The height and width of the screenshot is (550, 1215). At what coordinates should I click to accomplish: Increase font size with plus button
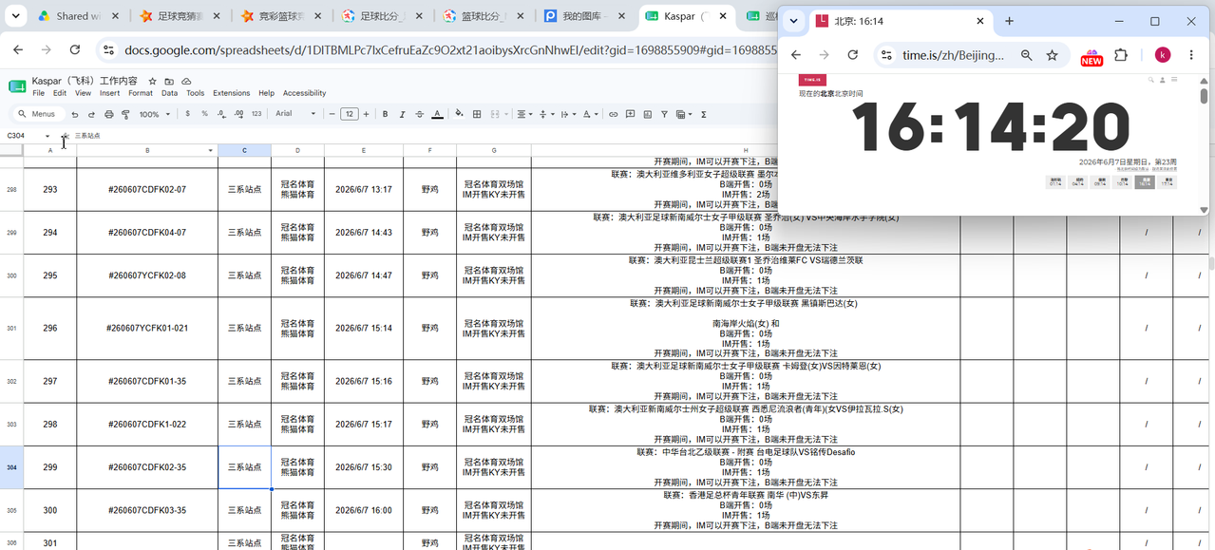click(368, 114)
